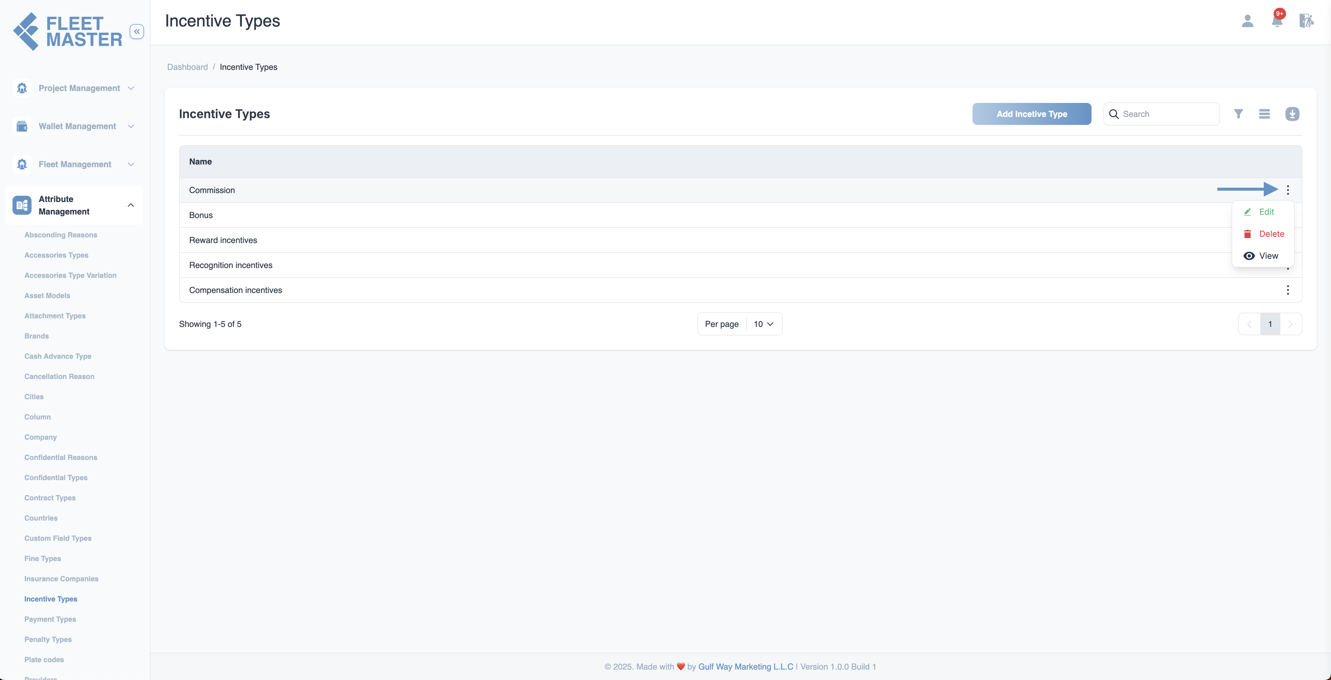Open Column in sidebar

(37, 417)
